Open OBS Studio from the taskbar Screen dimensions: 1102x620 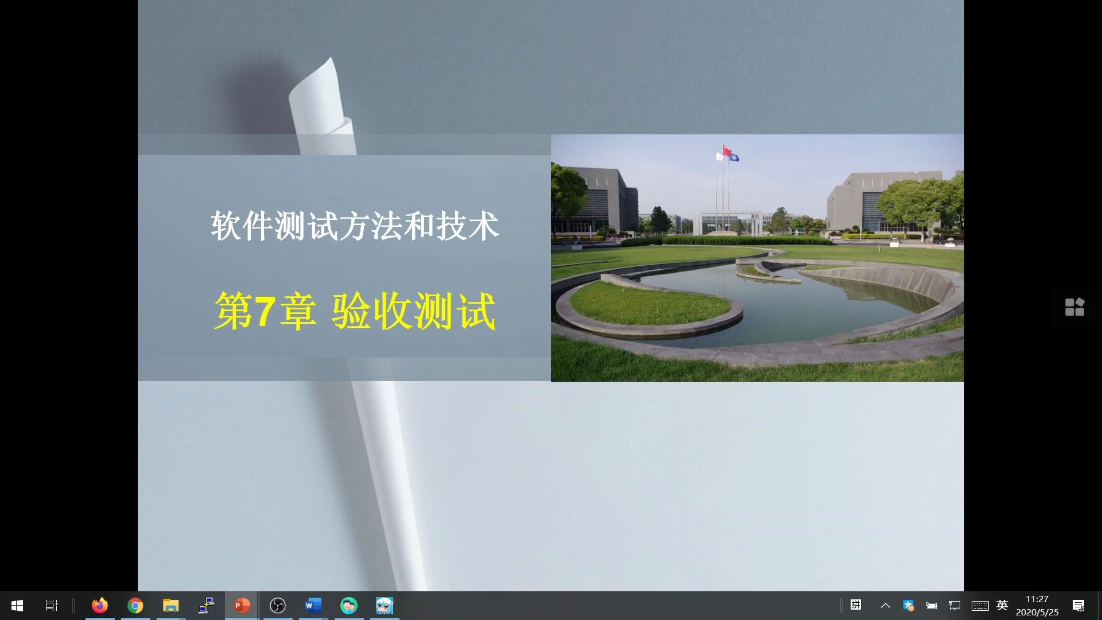pos(278,606)
